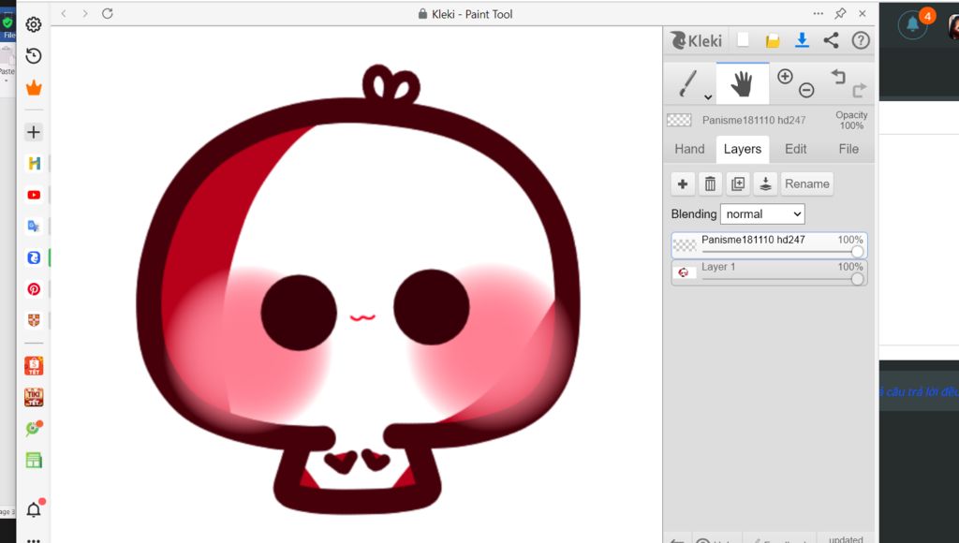
Task: Undo the last action
Action: (838, 77)
